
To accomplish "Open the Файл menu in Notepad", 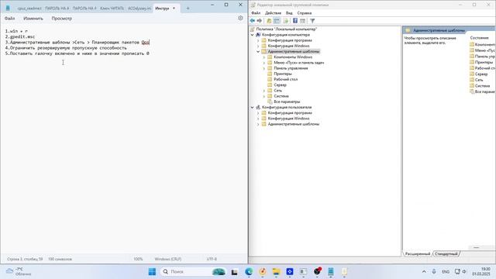I will [x=9, y=19].
